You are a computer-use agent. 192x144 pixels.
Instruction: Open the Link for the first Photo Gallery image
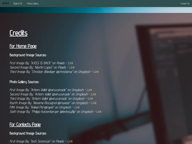coord(90,90)
